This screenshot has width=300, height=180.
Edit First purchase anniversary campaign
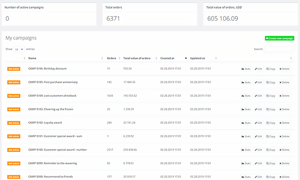(x=258, y=82)
